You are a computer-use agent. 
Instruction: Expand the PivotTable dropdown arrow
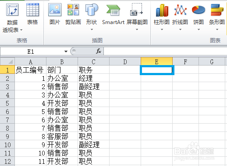(21, 30)
